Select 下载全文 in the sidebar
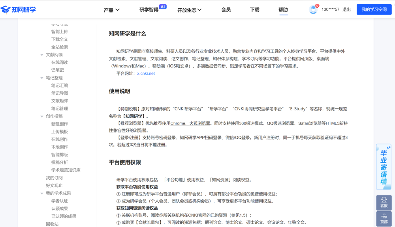Viewport: 395px width, 227px height. pyautogui.click(x=60, y=39)
